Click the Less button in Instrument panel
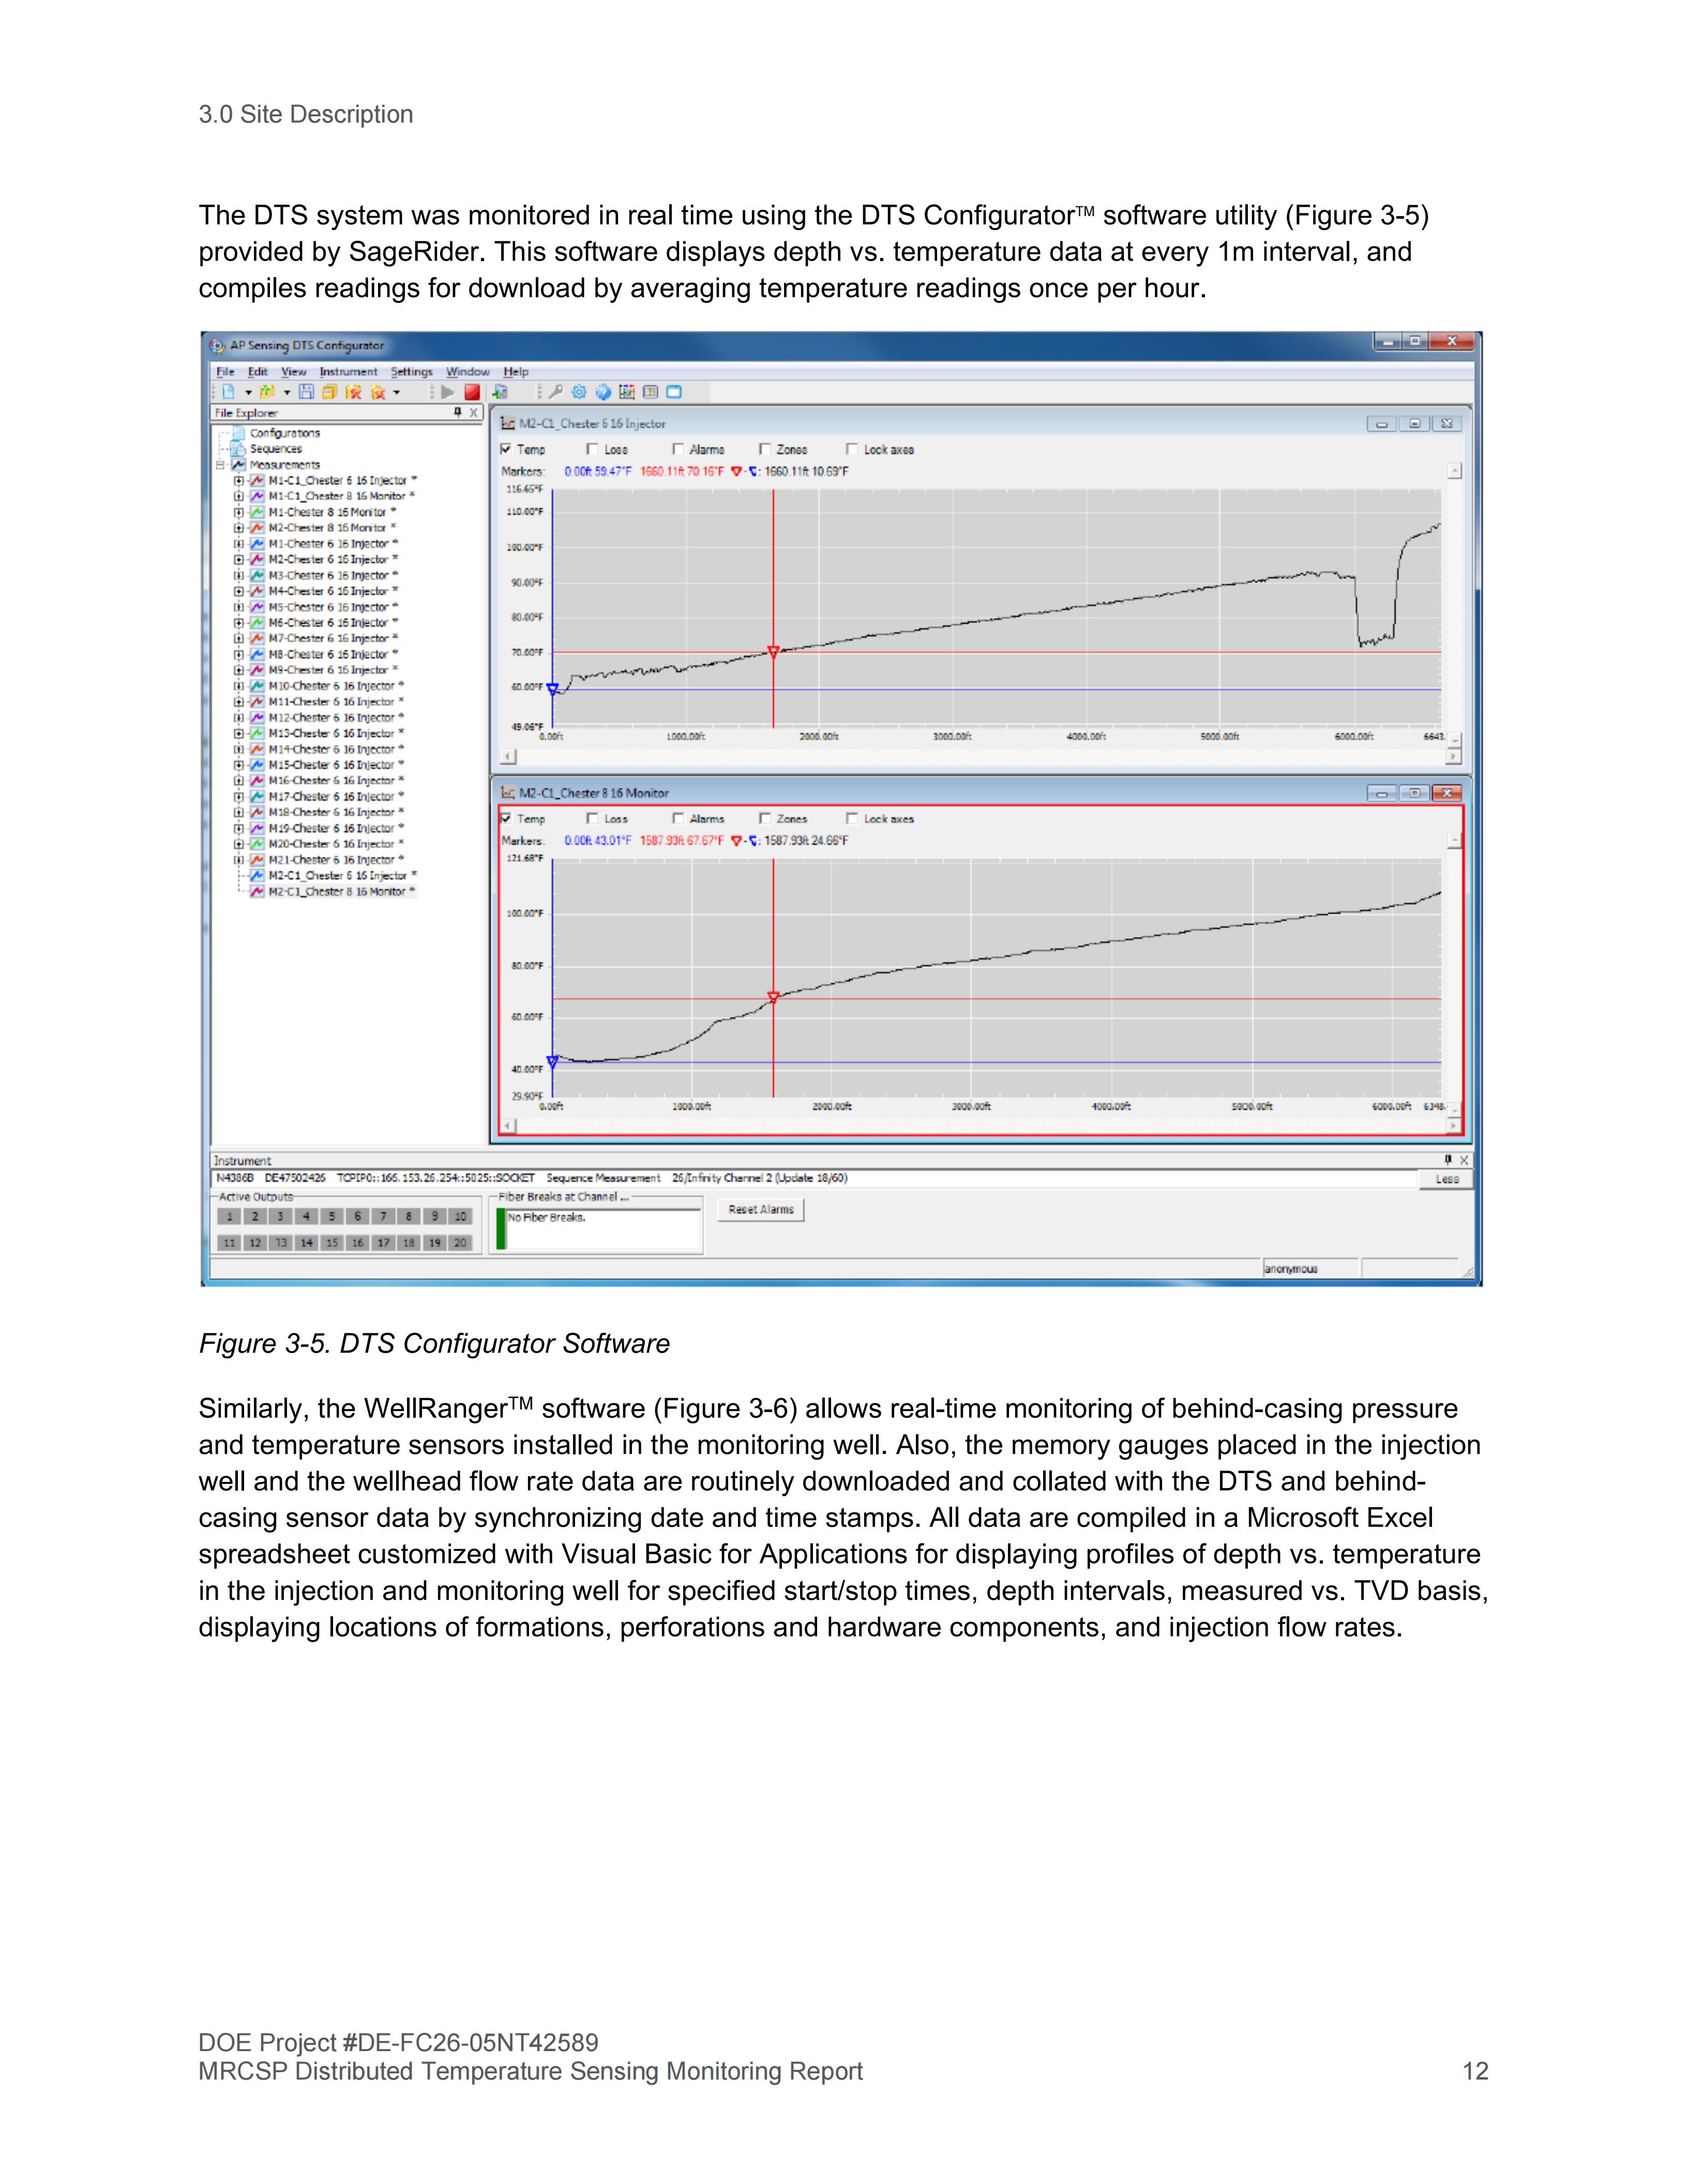 [x=1446, y=1179]
